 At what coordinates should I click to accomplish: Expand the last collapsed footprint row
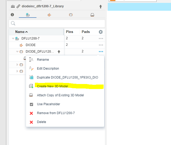click(17, 71)
